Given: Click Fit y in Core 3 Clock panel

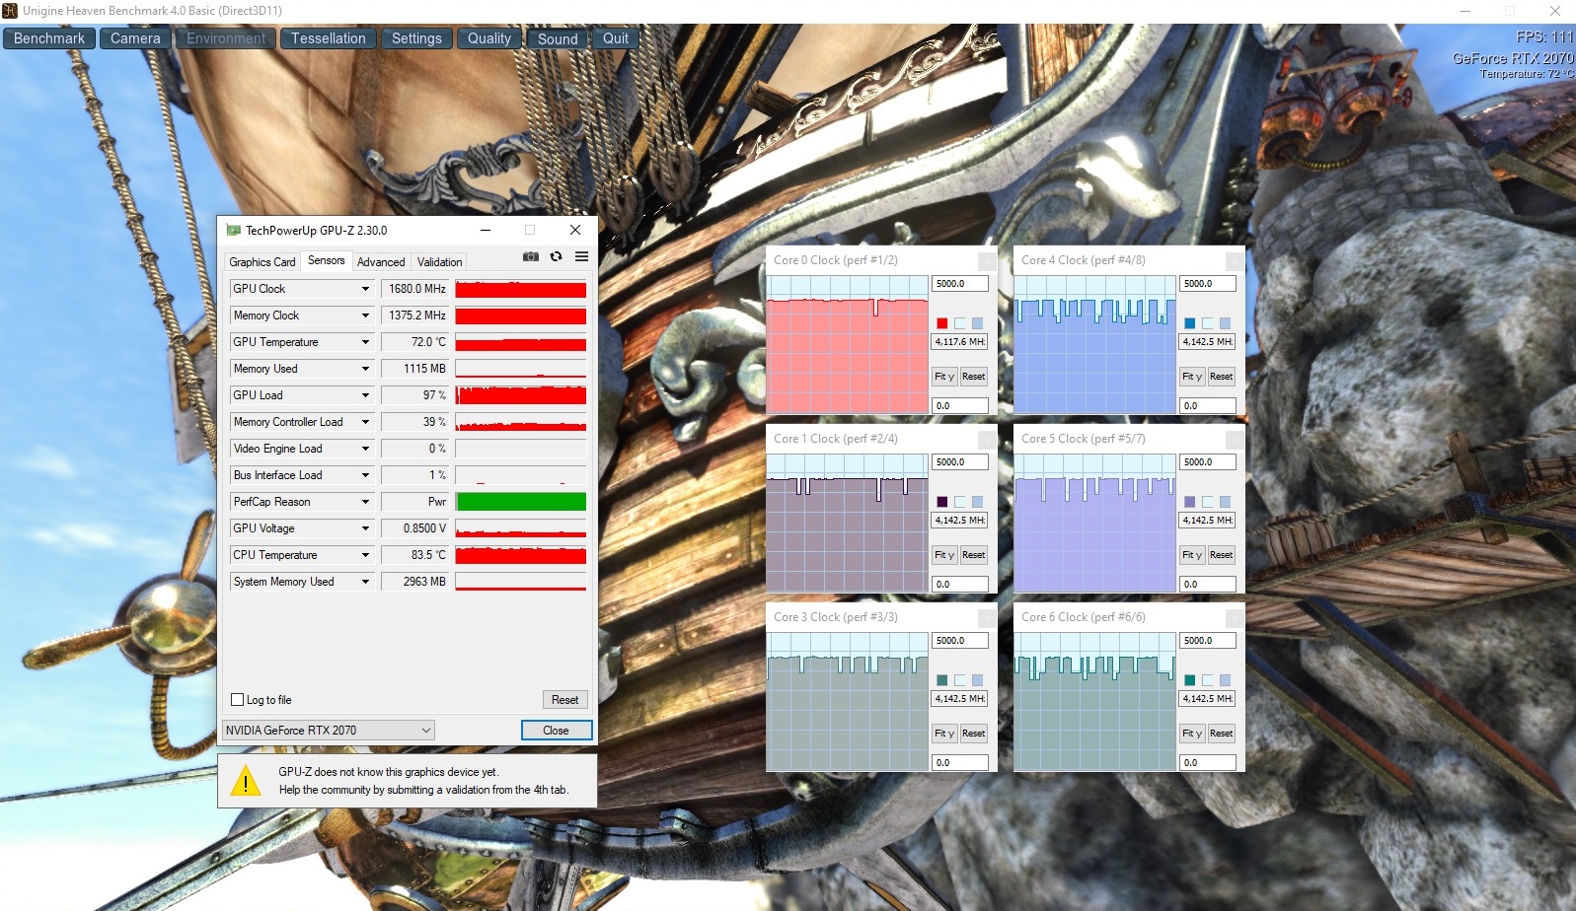Looking at the screenshot, I should (944, 734).
